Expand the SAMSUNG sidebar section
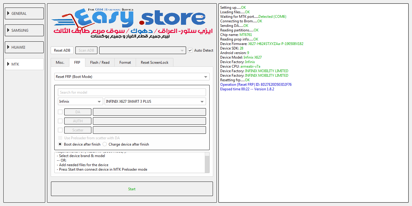 click(x=24, y=31)
